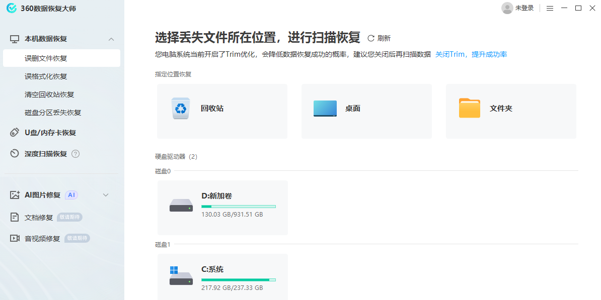Viewport: 601px width, 300px height.
Task: Maximize the window
Action: tap(578, 8)
